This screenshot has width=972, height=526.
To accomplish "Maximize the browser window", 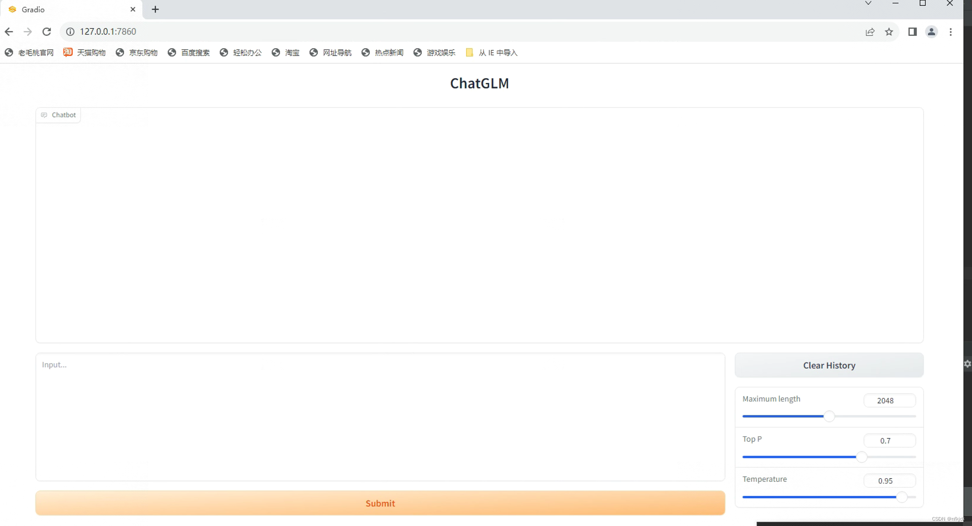I will tap(922, 3).
